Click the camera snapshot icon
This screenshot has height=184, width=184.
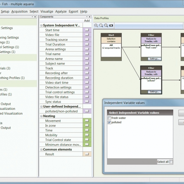(x=111, y=25)
